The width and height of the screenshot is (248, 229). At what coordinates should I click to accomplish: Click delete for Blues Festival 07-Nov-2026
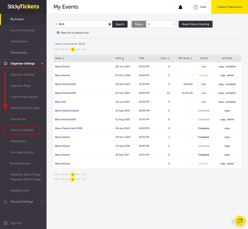[x=230, y=75]
